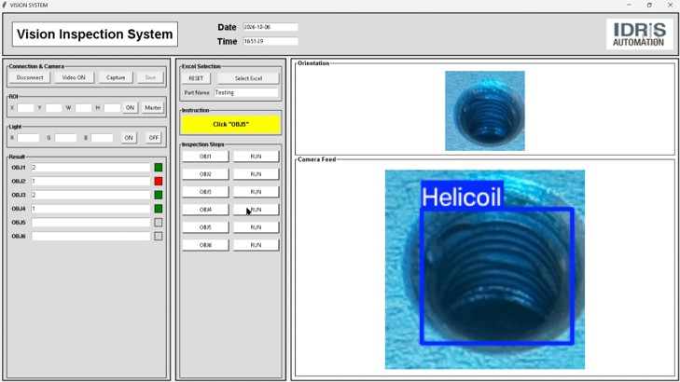The height and width of the screenshot is (382, 680).
Task: Select the OBJ2 inspection step
Action: tap(205, 174)
